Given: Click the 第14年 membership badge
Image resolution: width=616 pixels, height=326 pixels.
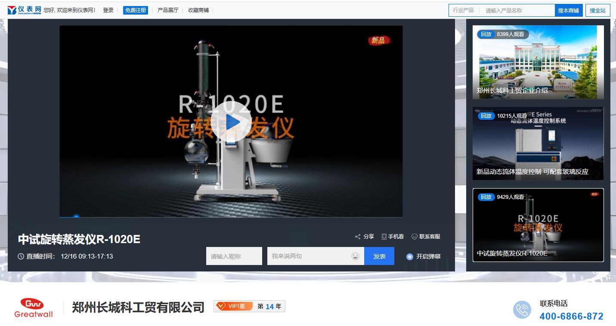Looking at the screenshot, I should [x=269, y=306].
